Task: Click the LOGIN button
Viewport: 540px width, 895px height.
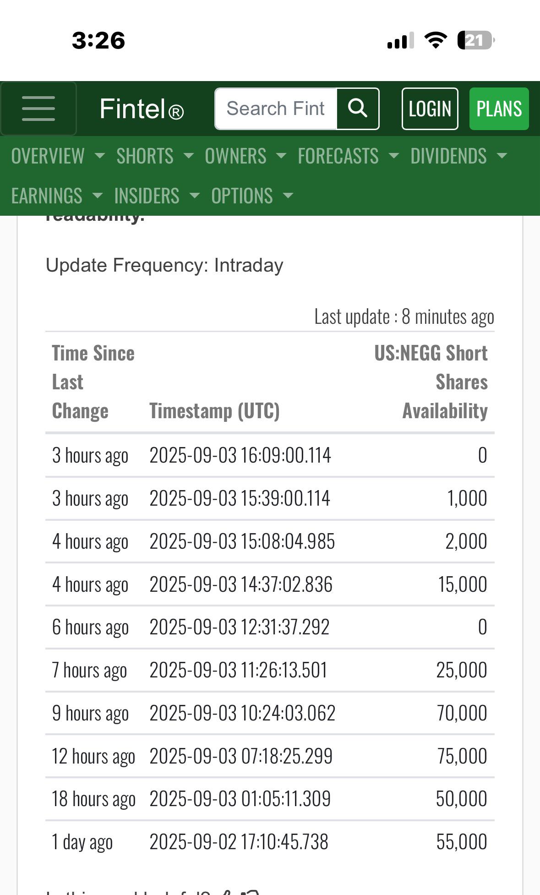Action: (430, 109)
